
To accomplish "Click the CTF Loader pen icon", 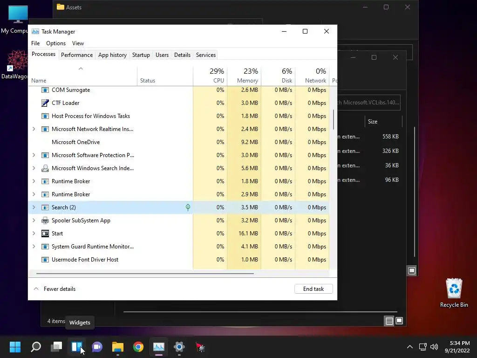I will (45, 103).
